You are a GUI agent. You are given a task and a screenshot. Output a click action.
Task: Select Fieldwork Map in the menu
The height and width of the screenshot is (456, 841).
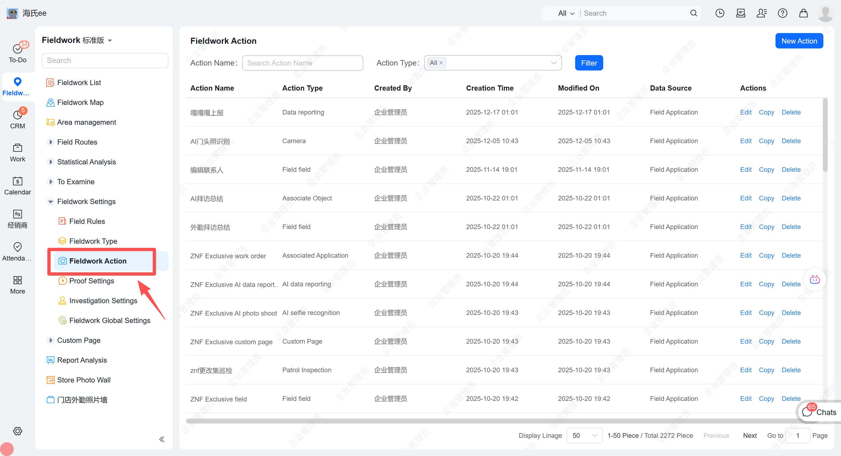[80, 102]
